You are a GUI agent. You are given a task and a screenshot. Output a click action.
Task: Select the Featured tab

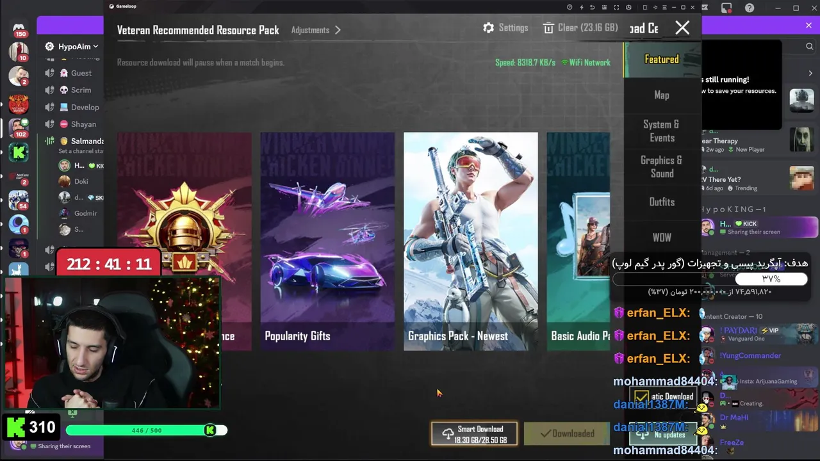[x=662, y=60]
